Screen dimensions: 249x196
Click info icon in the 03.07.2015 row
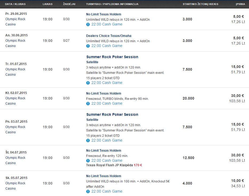88,140
